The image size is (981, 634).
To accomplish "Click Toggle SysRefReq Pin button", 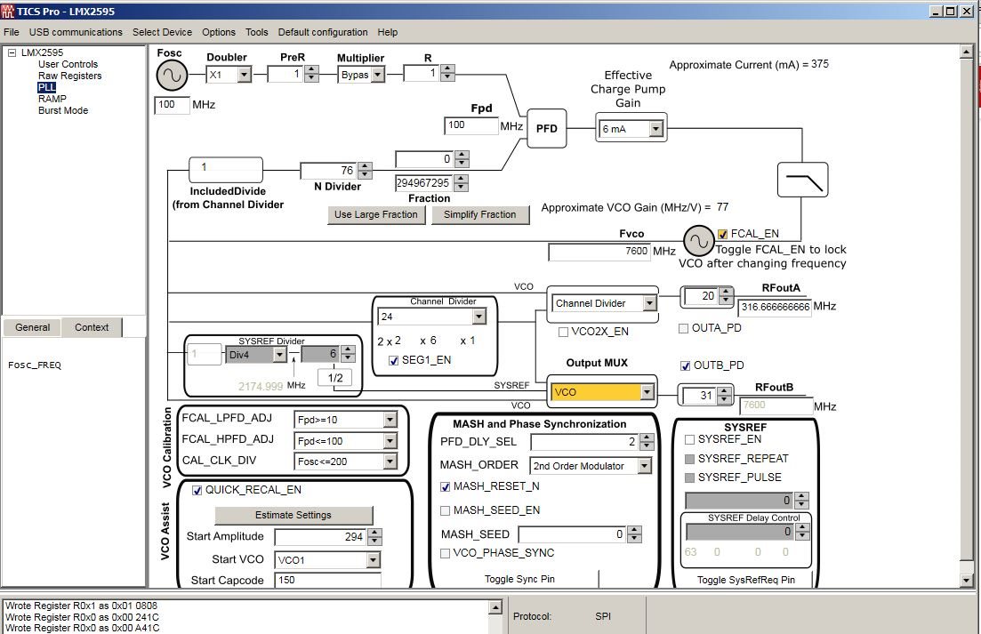I will point(746,580).
